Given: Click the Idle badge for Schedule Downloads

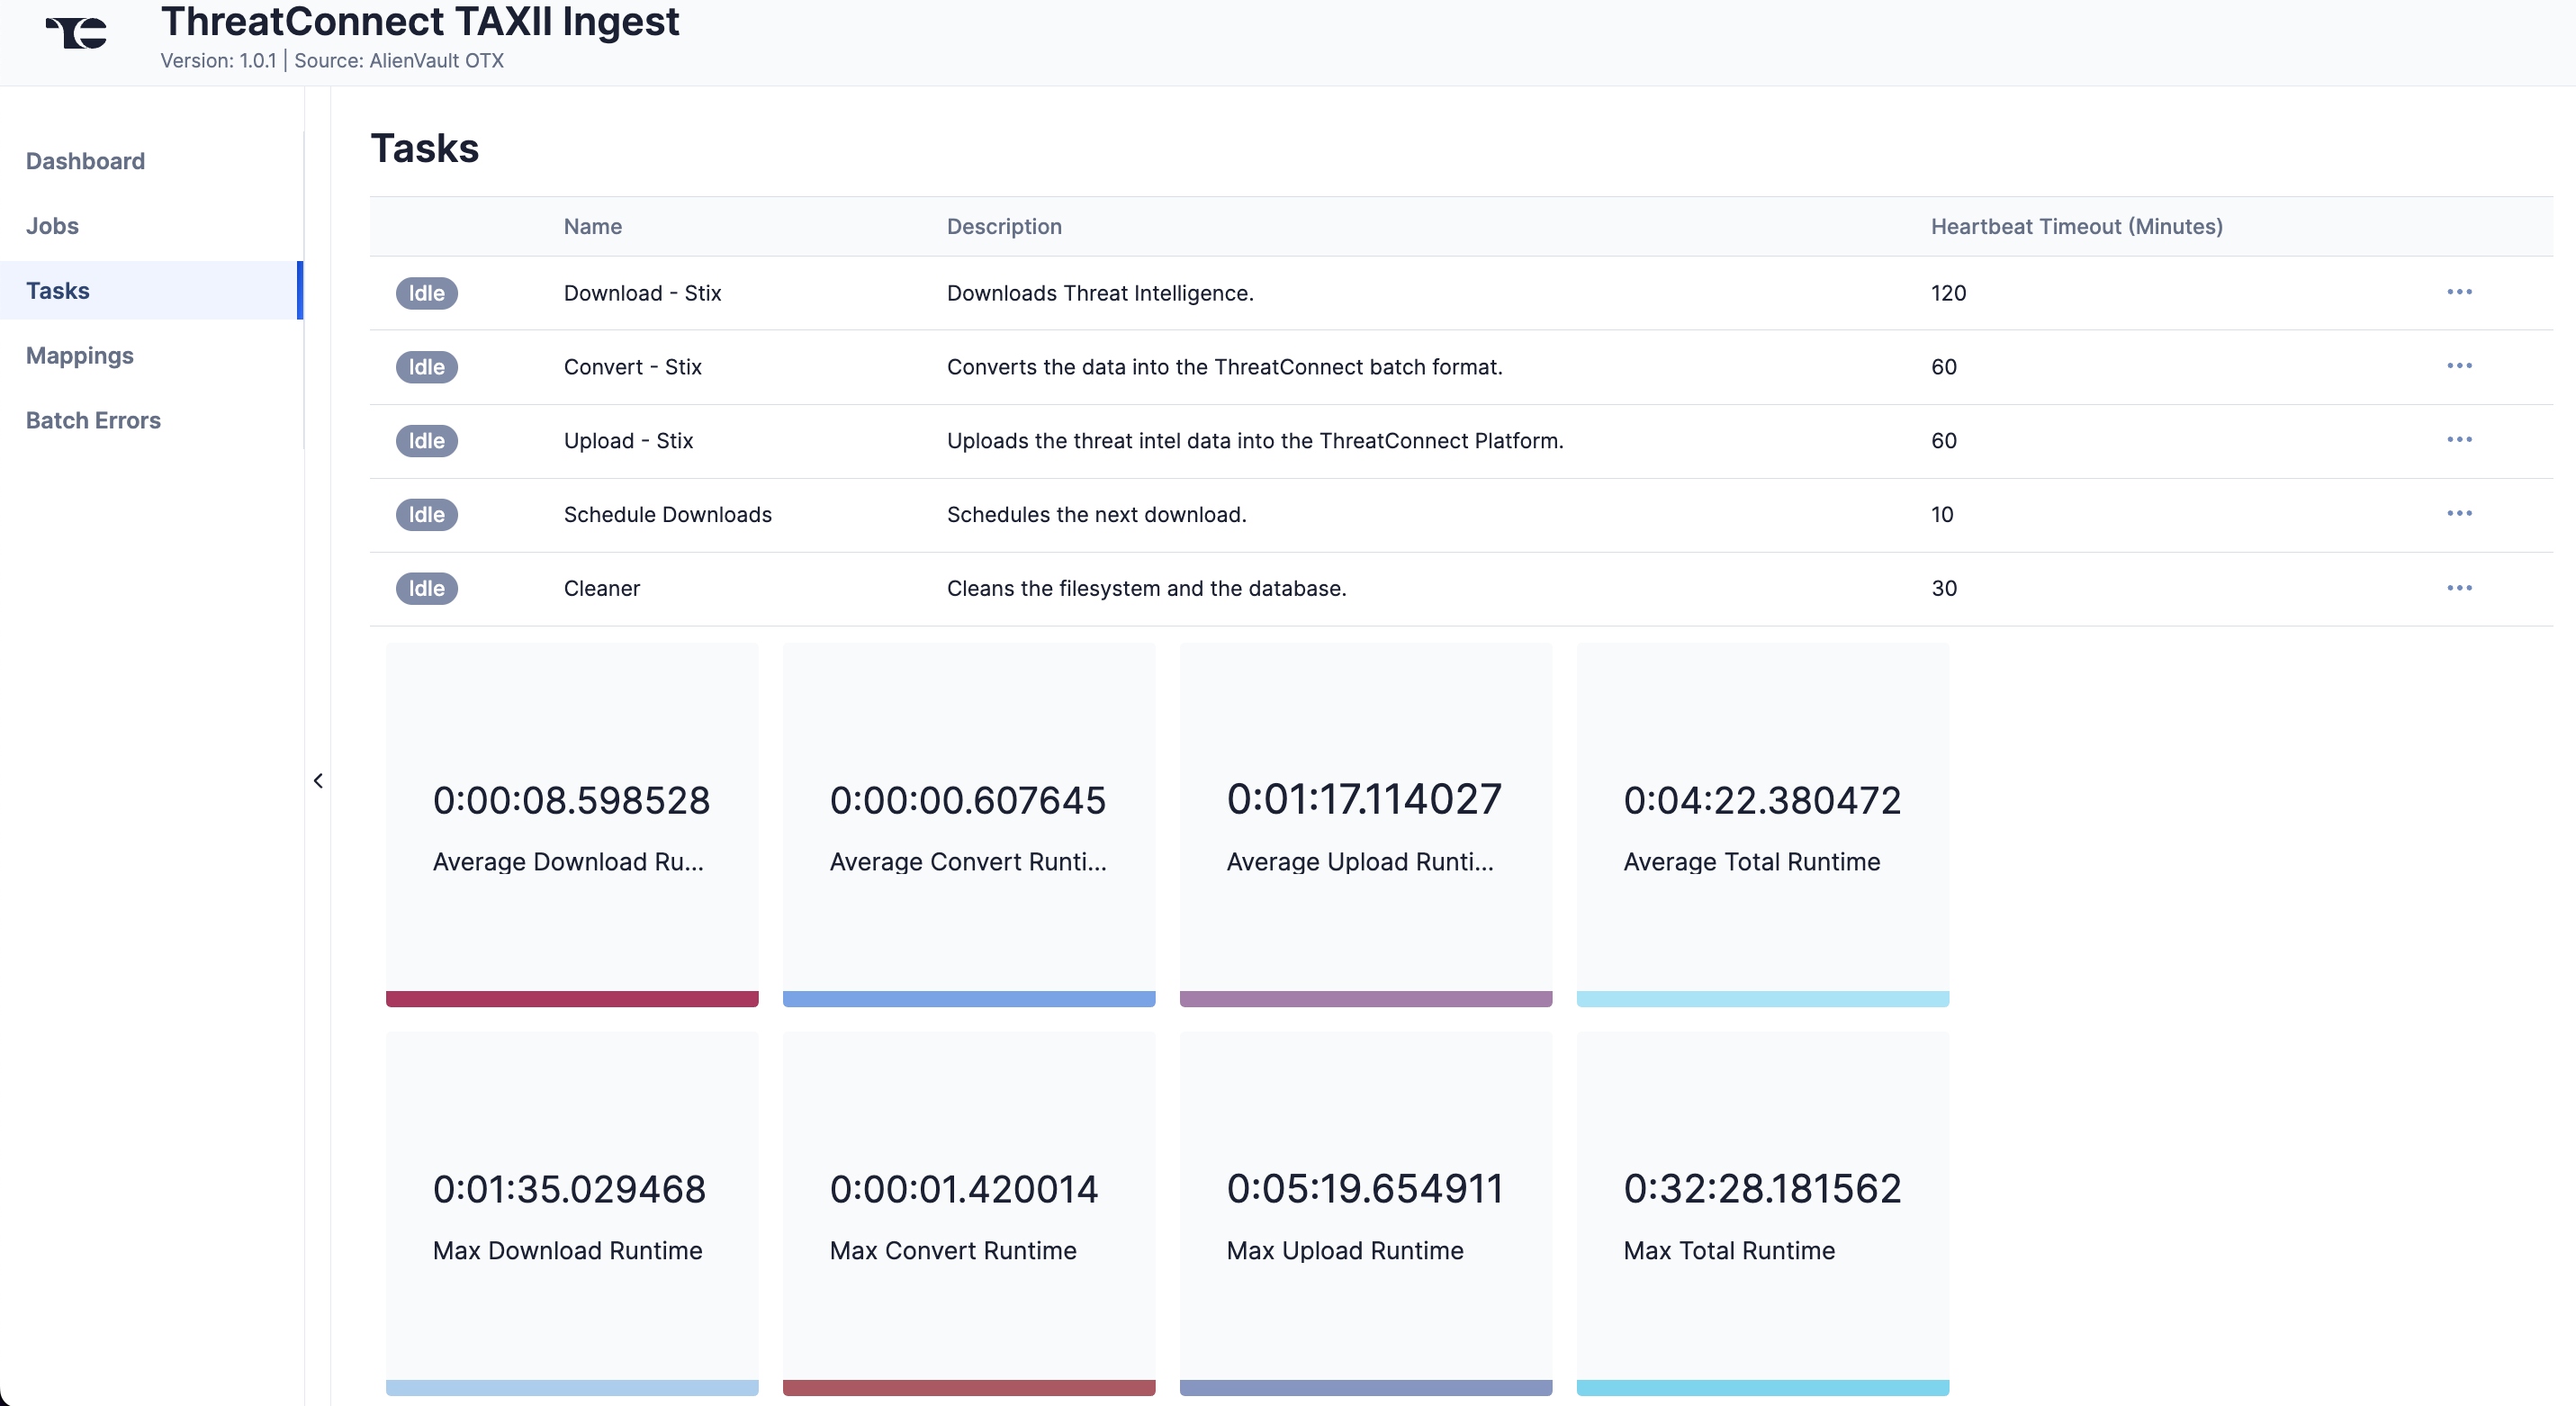Looking at the screenshot, I should (x=427, y=515).
